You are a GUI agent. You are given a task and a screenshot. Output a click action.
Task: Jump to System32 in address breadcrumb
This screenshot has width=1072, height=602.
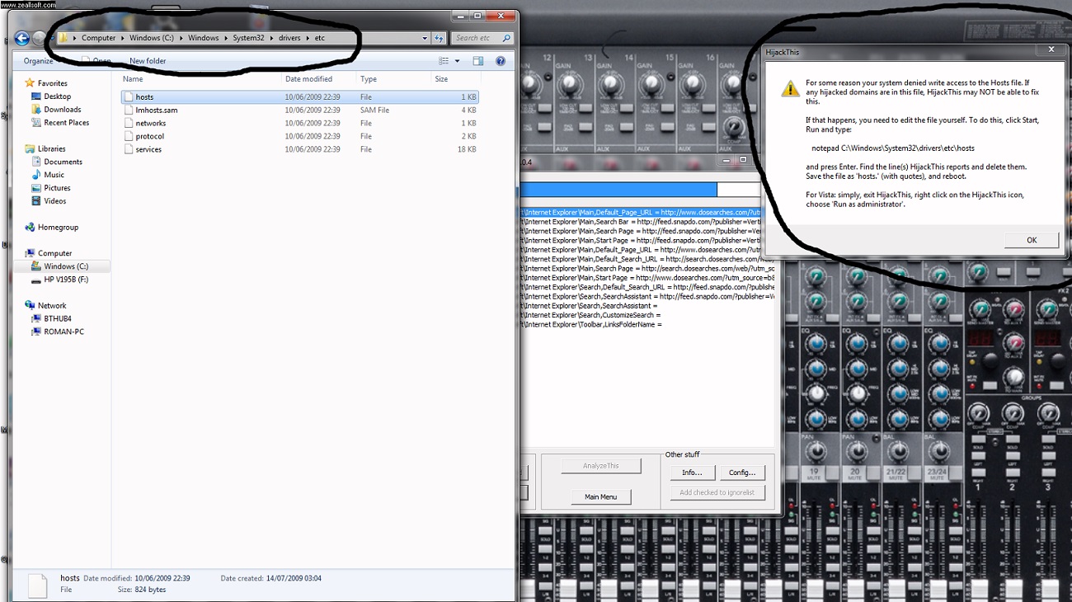247,38
